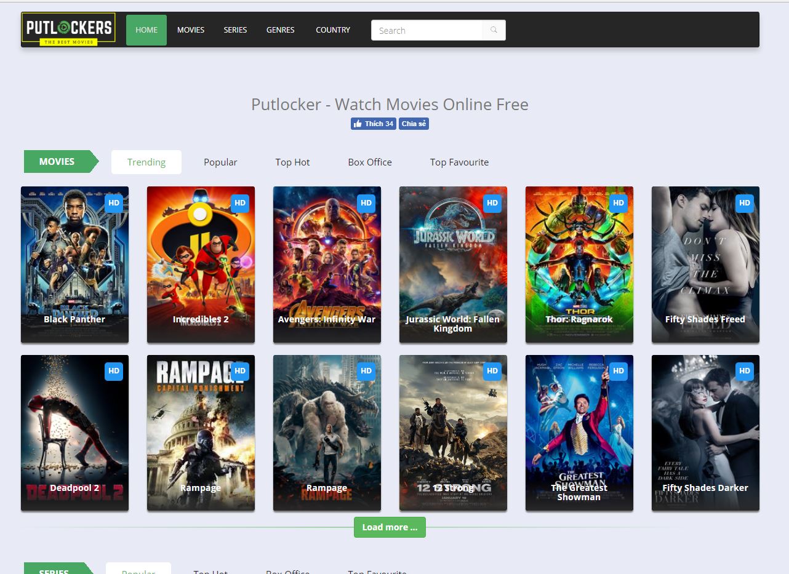Click HD badge on Deadpool 2 poster
789x574 pixels.
(114, 371)
